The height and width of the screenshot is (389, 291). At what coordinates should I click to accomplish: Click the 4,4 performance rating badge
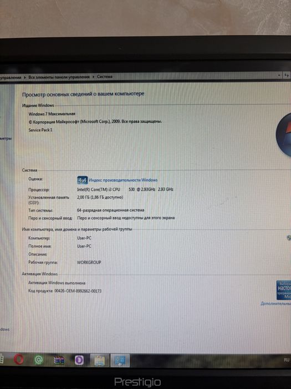click(82, 180)
